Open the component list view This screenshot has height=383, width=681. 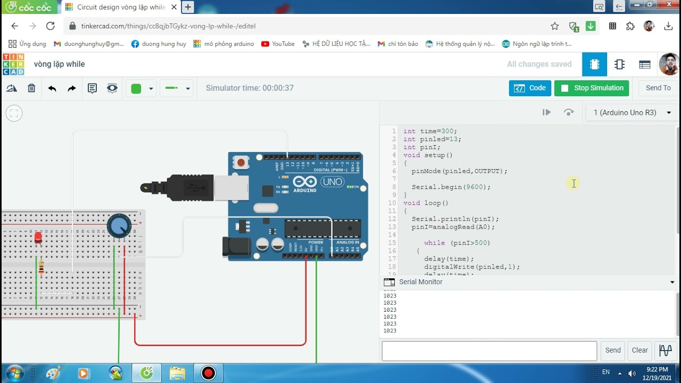(x=645, y=64)
